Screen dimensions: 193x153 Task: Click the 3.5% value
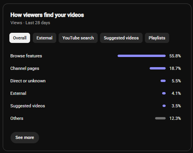[176, 106]
